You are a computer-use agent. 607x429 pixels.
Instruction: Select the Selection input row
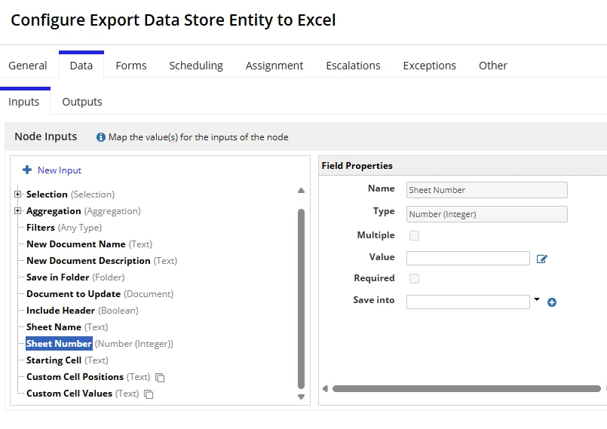click(70, 195)
